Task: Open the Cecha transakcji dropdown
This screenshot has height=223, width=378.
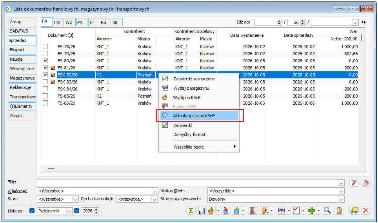Action: click(x=154, y=199)
